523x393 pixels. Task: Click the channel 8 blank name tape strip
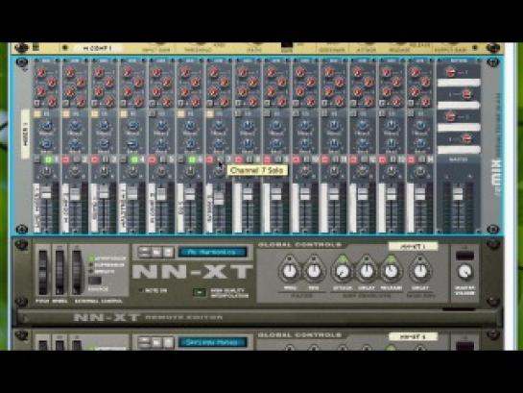pos(238,208)
